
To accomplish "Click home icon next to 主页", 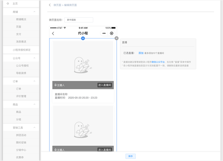I will (8, 3).
